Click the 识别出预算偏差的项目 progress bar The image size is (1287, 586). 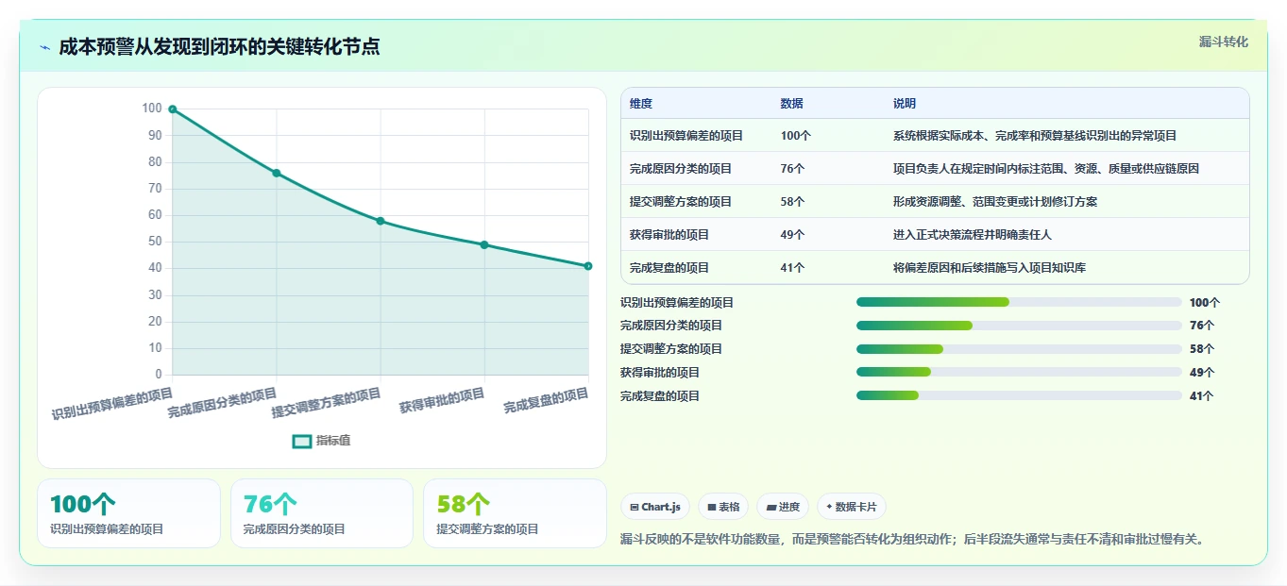(x=1019, y=302)
